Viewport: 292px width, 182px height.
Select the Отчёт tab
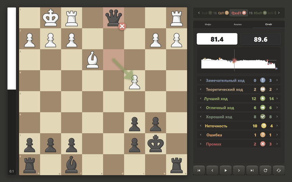[x=269, y=24]
